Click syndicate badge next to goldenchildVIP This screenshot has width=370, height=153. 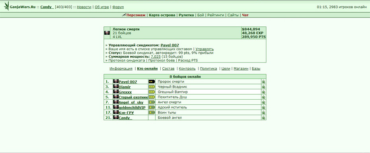(116, 107)
